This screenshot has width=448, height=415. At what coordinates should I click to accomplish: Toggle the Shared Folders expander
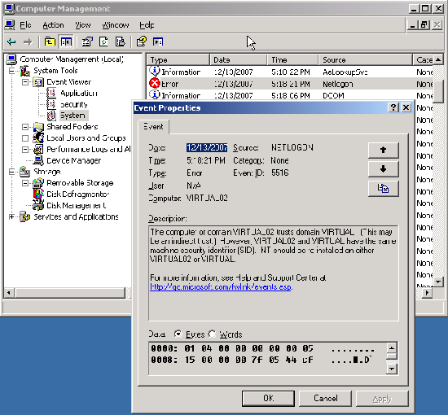tap(25, 127)
